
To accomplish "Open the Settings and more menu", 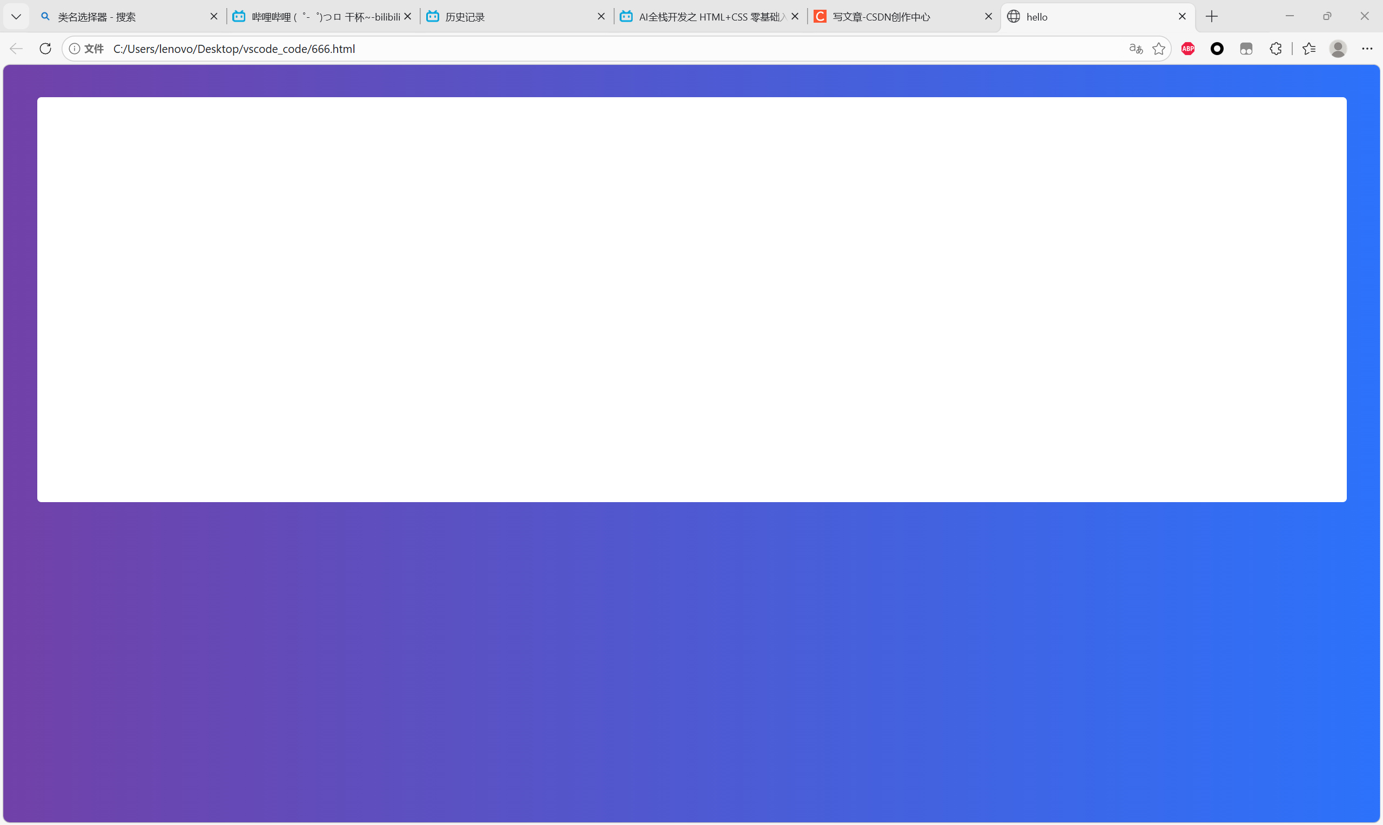I will tap(1367, 49).
